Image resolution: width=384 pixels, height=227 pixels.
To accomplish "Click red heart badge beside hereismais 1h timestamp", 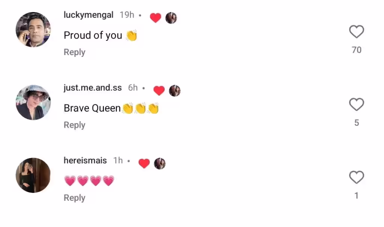I will (x=144, y=163).
